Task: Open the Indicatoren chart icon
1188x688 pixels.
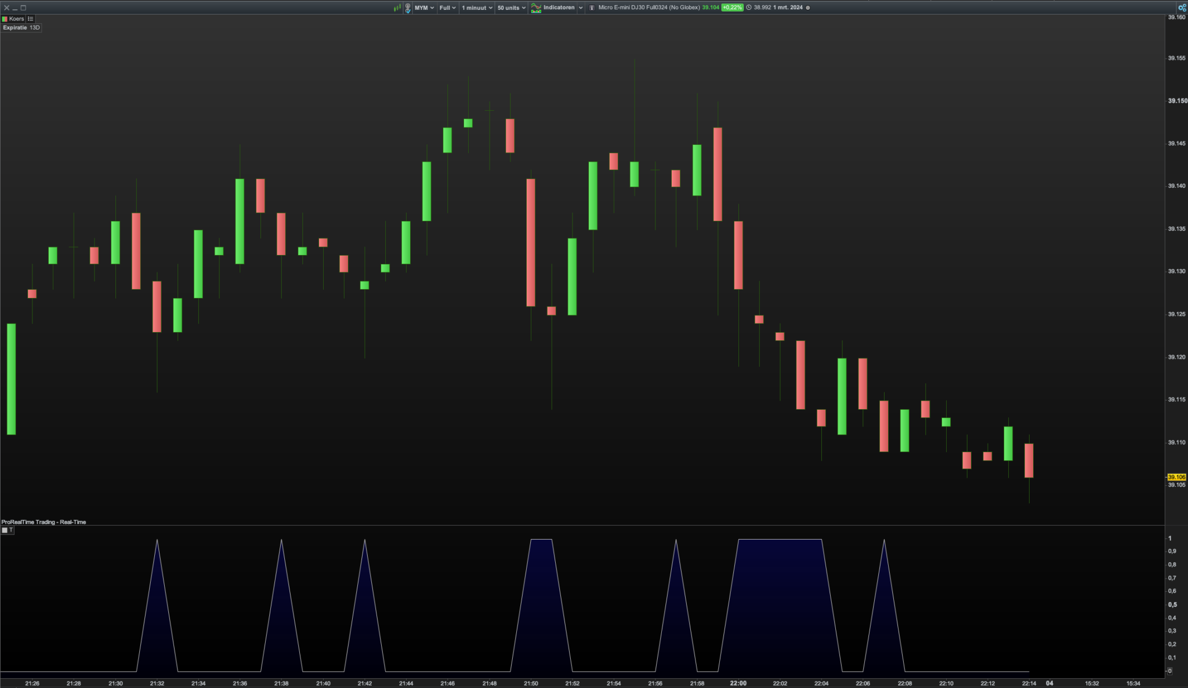Action: tap(536, 8)
